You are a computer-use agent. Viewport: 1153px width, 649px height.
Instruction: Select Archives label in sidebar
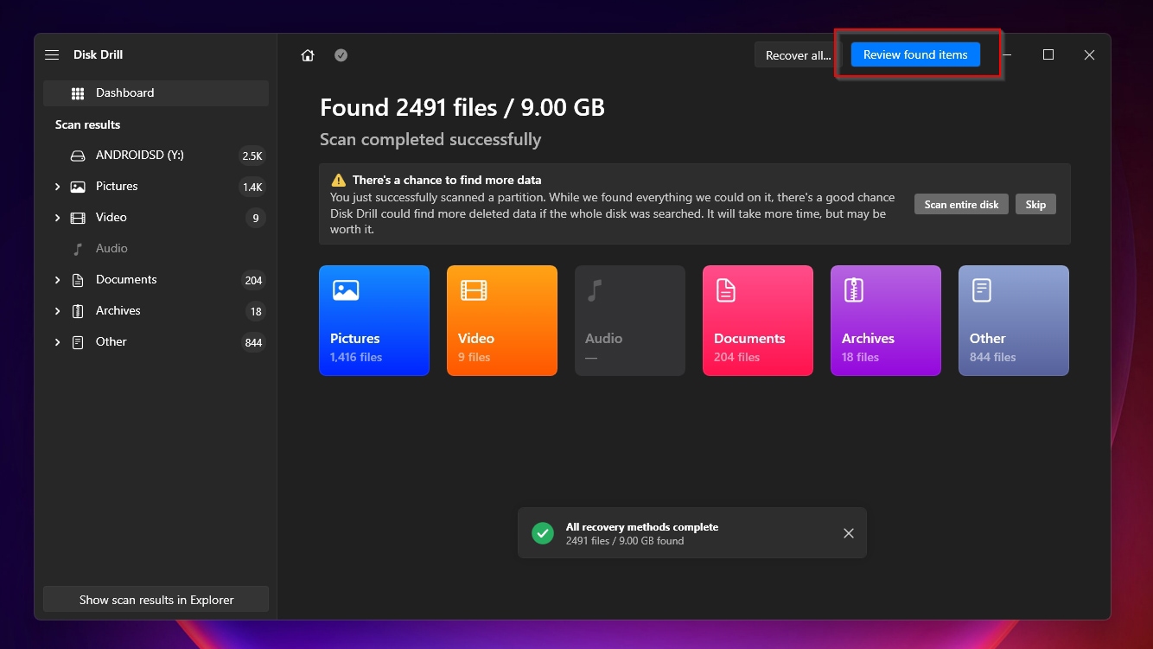click(x=118, y=311)
